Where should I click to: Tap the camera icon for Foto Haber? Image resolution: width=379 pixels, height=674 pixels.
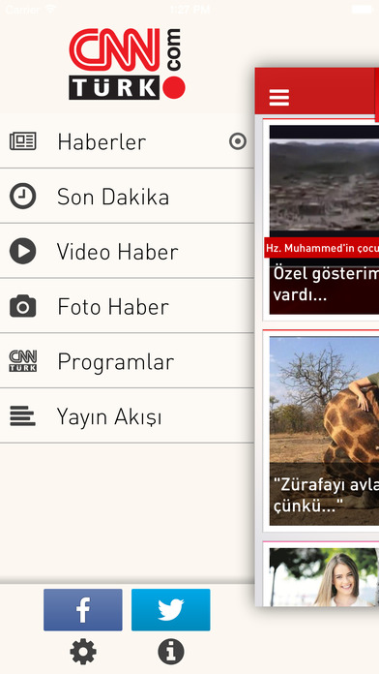coord(23,306)
